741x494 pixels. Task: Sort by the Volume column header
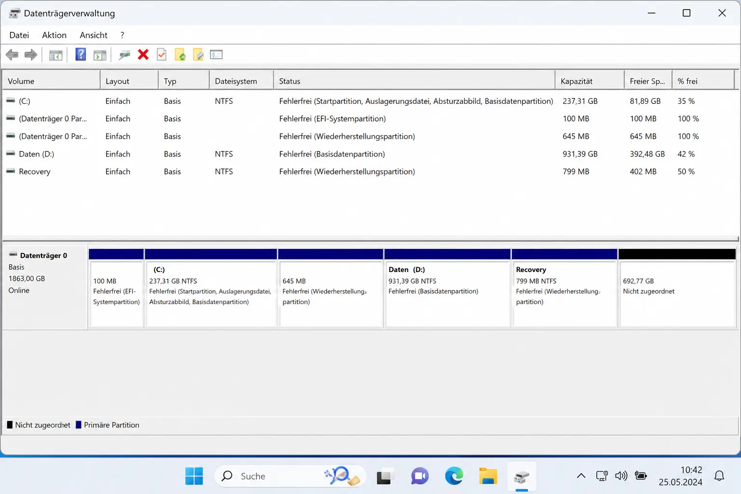click(51, 81)
